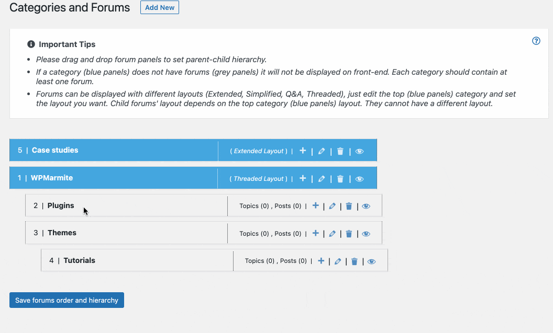Edit the Plugins forum
The height and width of the screenshot is (333, 553).
coord(332,206)
